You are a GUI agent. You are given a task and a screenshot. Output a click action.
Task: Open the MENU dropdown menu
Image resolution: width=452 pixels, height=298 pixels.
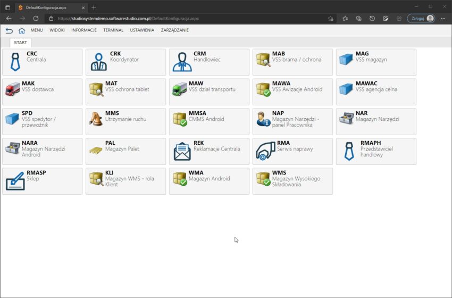[x=37, y=30]
